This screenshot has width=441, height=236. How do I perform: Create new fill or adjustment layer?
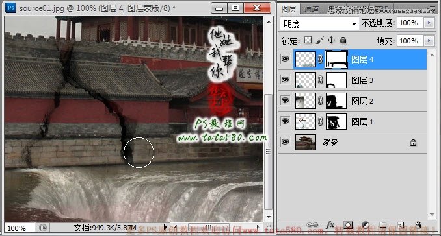366,225
